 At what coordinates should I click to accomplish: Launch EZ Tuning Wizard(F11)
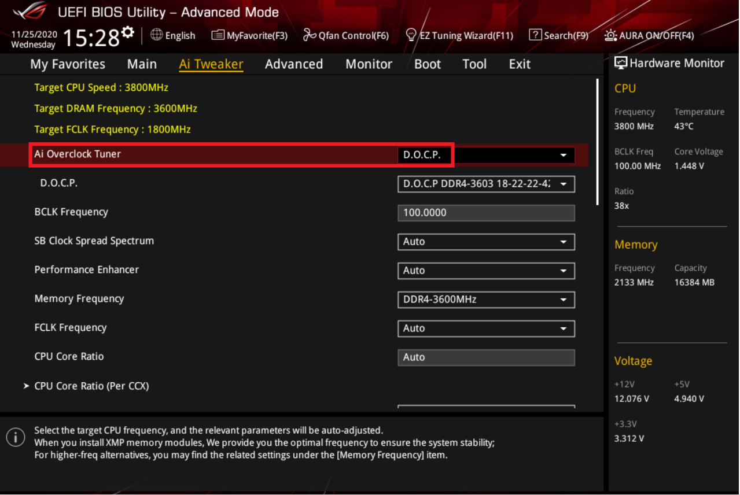459,35
